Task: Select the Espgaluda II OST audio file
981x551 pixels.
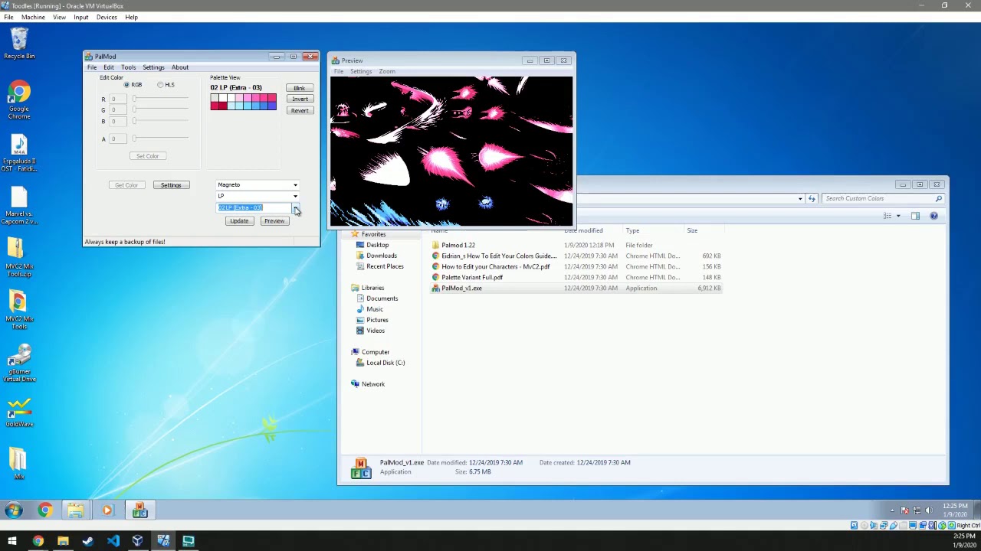Action: pyautogui.click(x=19, y=153)
